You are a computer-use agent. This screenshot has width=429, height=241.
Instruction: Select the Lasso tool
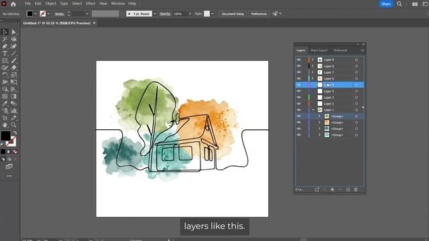click(x=13, y=39)
